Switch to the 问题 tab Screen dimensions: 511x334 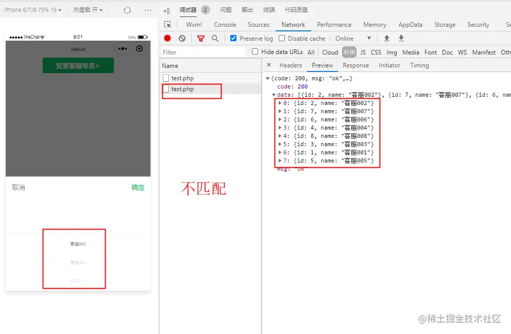(226, 10)
